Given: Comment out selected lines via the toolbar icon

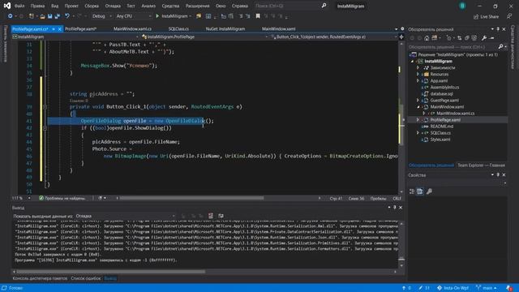Looking at the screenshot, I should coord(241,16).
